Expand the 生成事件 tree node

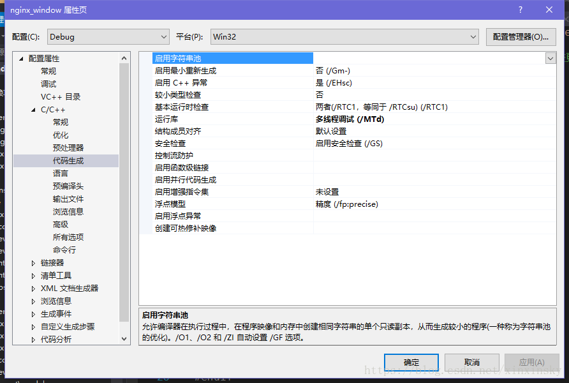(33, 314)
